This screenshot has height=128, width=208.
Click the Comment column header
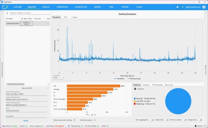tap(38, 19)
